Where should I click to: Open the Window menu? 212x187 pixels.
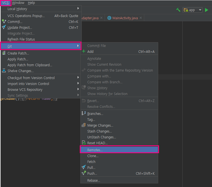[x=18, y=3]
